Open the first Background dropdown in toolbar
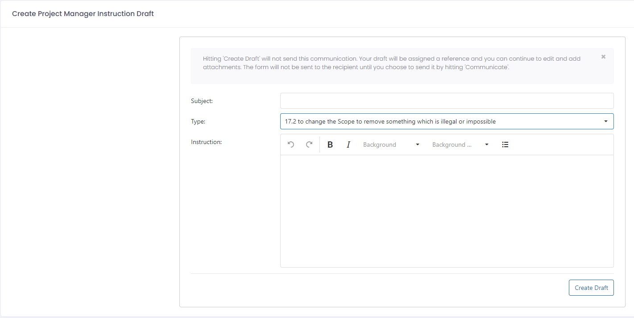This screenshot has height=318, width=634. click(391, 145)
